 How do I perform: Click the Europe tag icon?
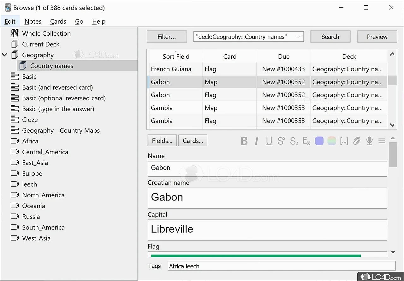coord(15,173)
